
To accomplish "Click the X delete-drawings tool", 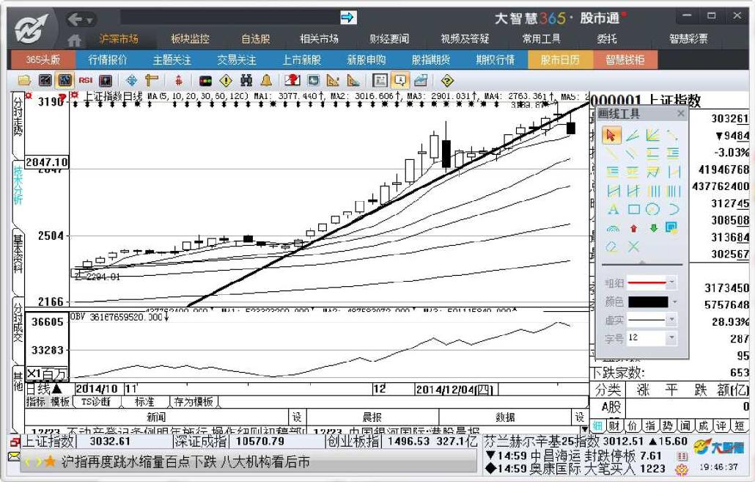I will (x=633, y=247).
